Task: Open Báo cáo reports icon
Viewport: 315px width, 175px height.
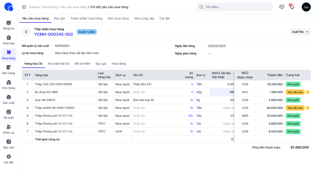Action: click(9, 142)
